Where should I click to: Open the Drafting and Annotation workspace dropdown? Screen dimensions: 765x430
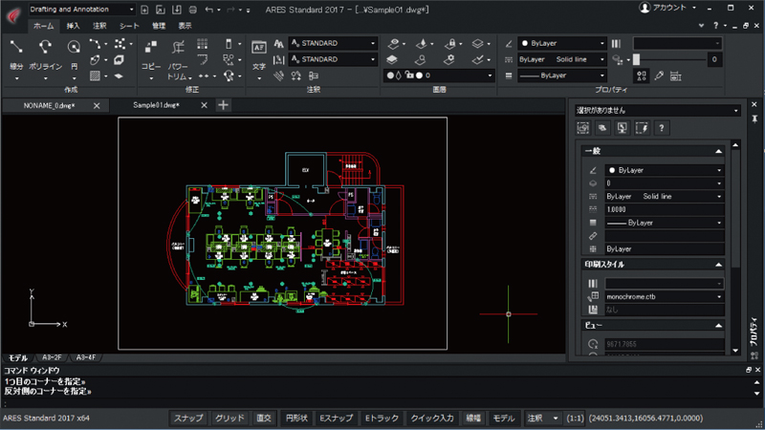(81, 9)
